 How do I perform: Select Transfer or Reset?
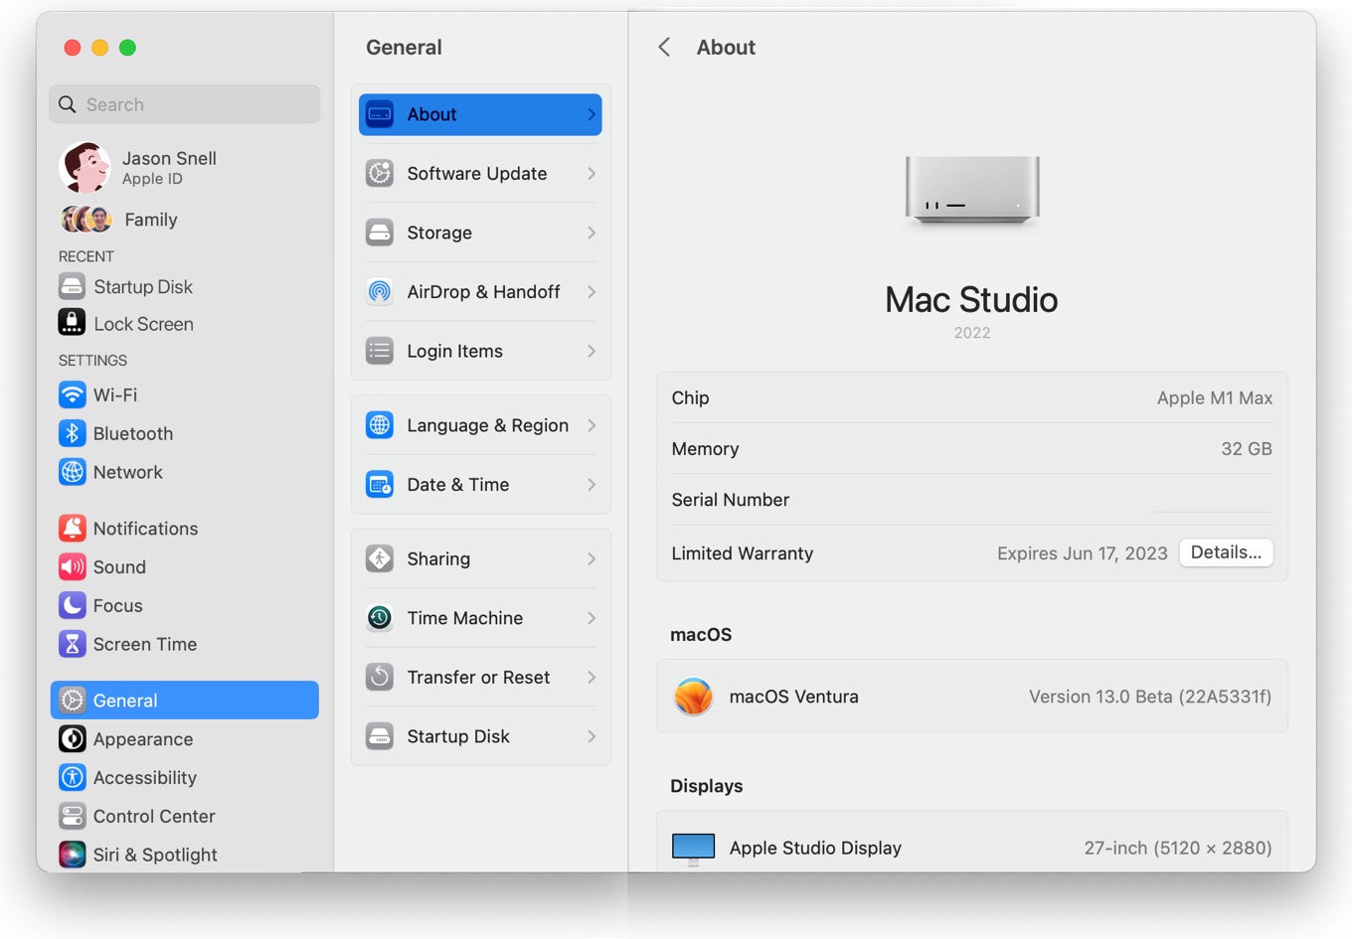[x=480, y=677]
